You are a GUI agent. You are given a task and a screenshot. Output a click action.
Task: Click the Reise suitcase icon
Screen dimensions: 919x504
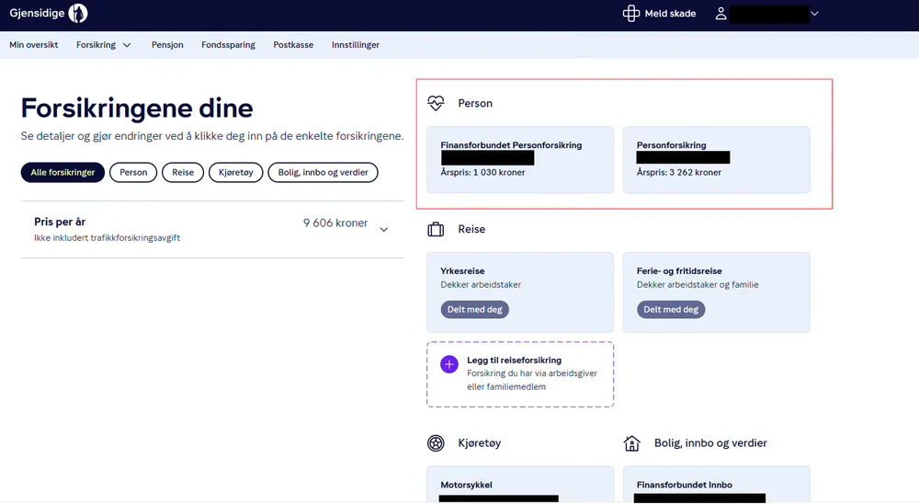pos(436,229)
